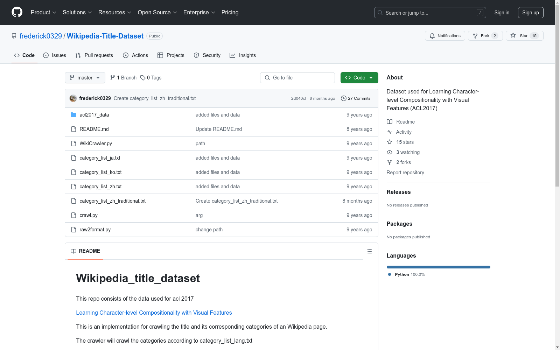Click the category_list_ja.txt file icon

(x=73, y=158)
